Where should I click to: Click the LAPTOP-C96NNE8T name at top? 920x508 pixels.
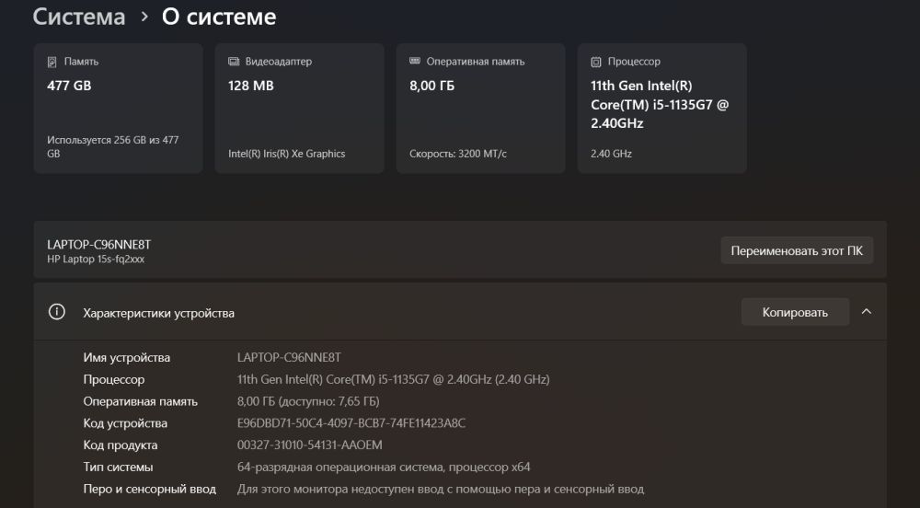point(98,245)
